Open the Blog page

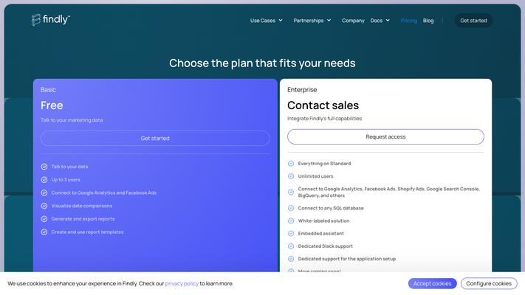click(x=428, y=21)
